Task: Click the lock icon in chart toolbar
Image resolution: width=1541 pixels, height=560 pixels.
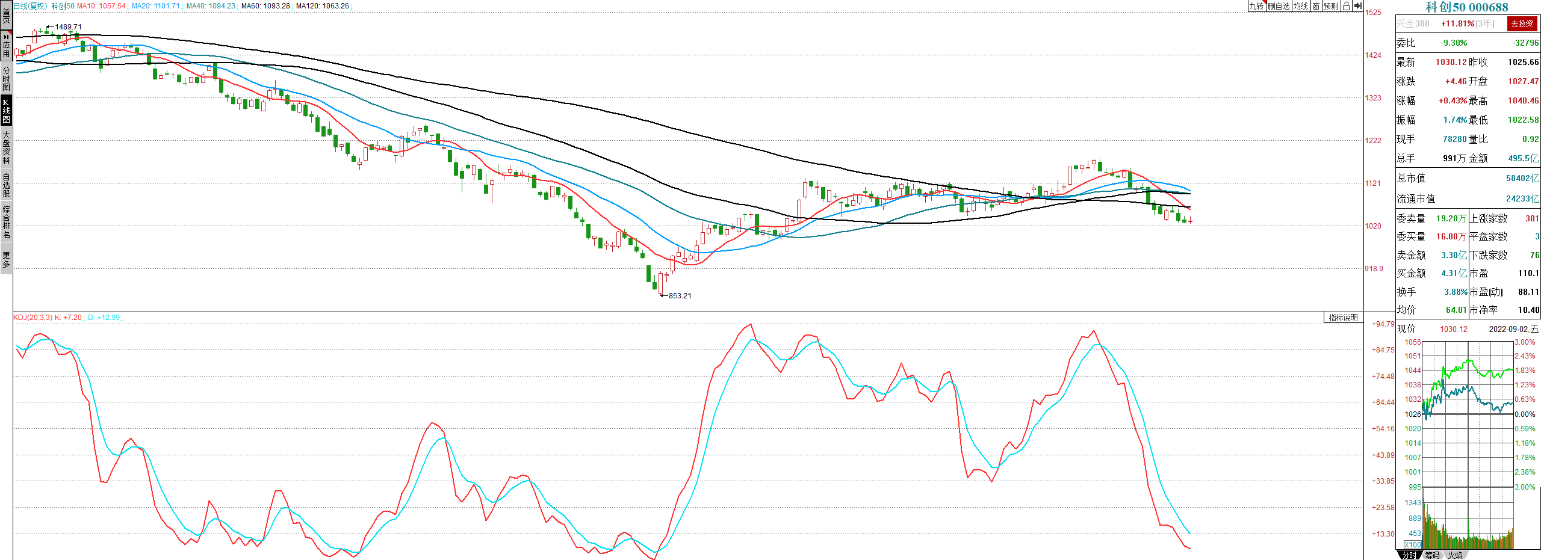Action: point(1345,6)
